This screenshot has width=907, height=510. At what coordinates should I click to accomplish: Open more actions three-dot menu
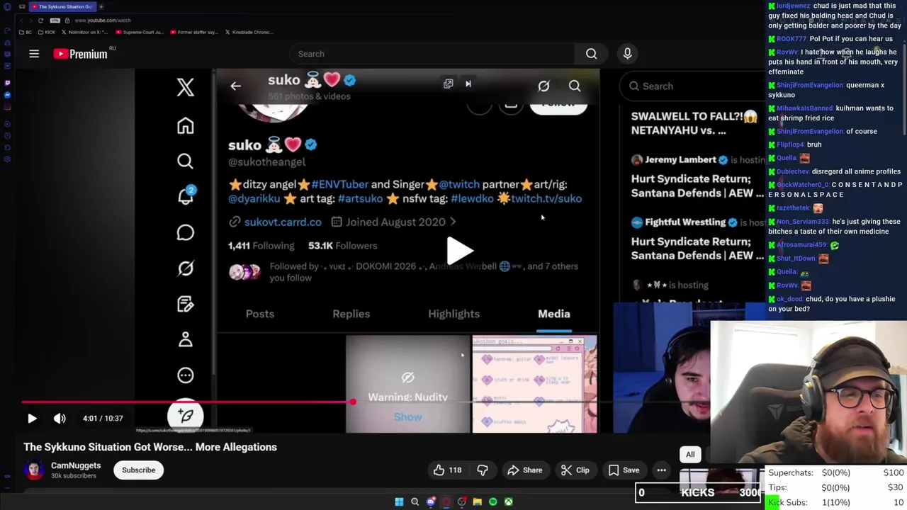[661, 470]
